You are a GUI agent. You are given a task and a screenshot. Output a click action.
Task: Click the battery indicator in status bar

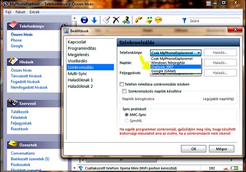pyautogui.click(x=235, y=168)
